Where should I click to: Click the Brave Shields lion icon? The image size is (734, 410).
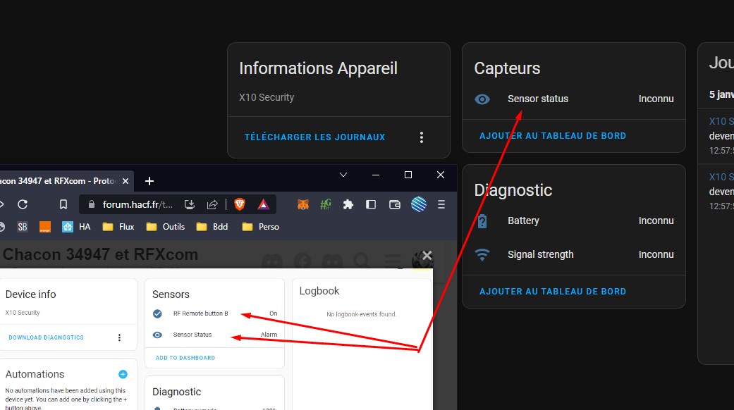(x=240, y=204)
